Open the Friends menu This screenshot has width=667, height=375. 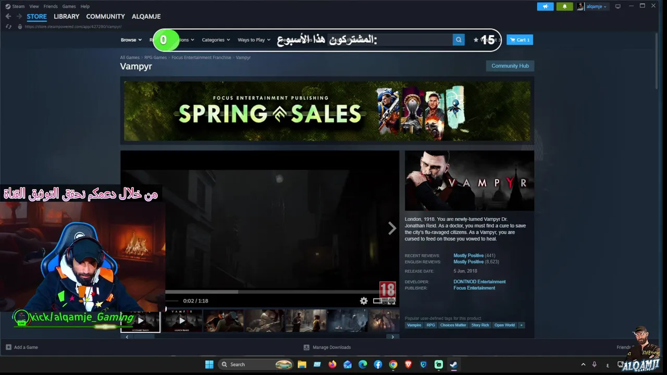[x=51, y=6]
